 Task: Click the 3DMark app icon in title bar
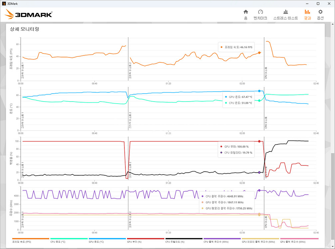pos(4,3)
